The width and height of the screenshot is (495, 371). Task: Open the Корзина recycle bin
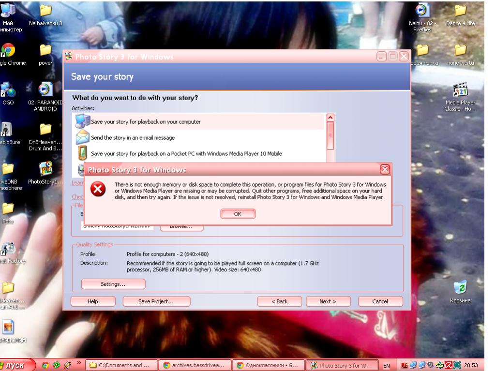[460, 292]
